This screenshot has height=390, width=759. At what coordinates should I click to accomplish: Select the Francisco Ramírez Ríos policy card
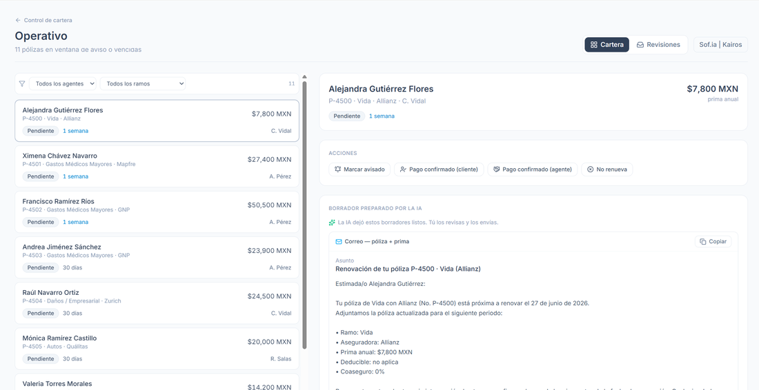157,212
